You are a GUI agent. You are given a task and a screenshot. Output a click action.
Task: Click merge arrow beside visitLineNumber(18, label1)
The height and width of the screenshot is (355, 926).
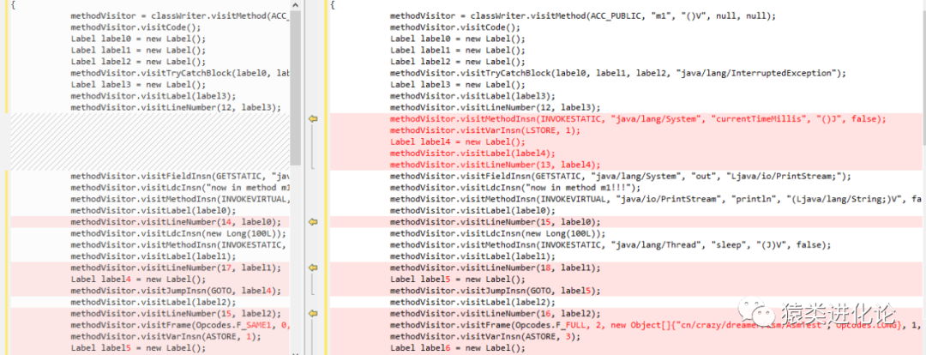pos(313,268)
